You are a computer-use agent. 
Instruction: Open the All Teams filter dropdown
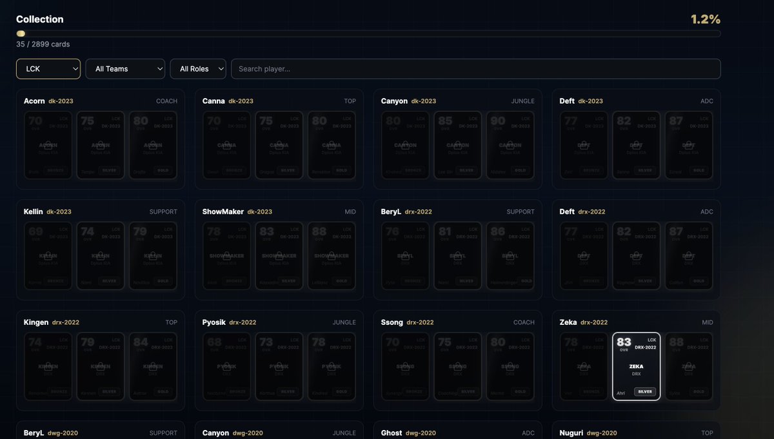[125, 69]
